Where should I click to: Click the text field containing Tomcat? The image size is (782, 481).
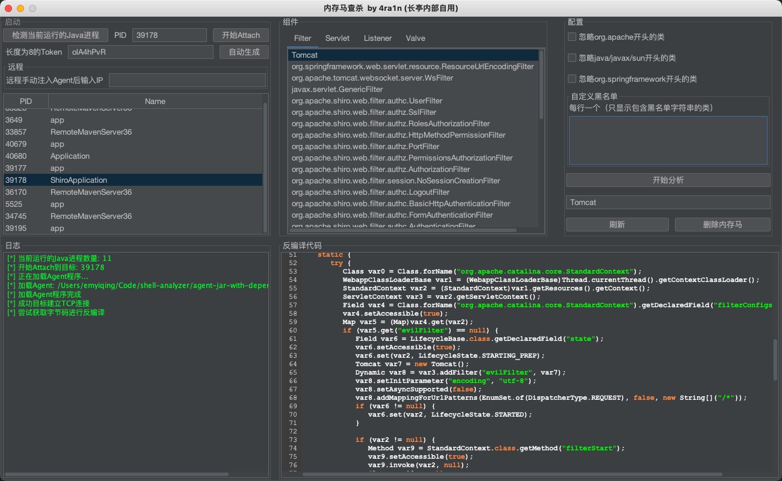point(668,202)
